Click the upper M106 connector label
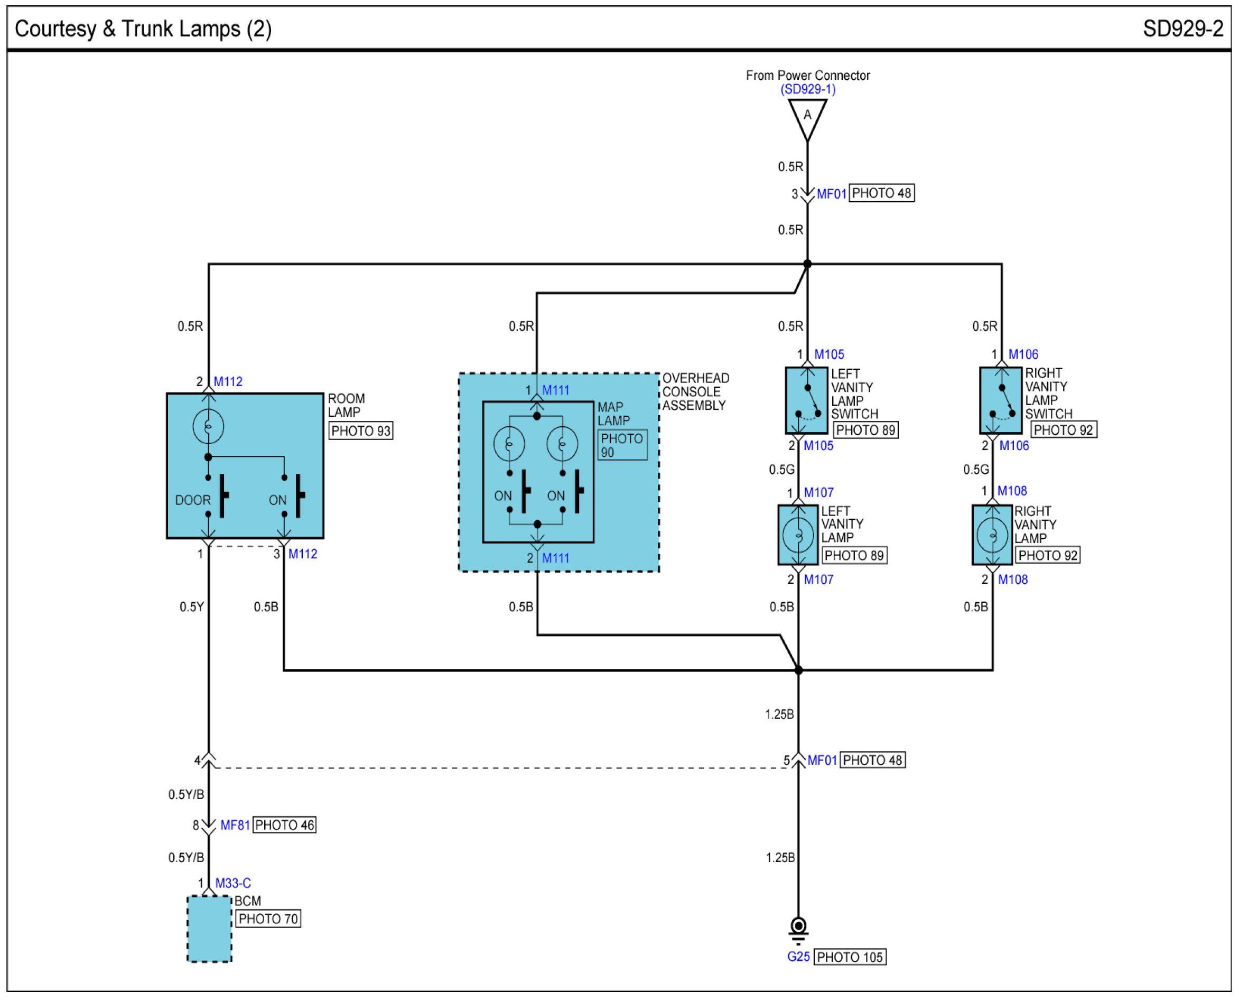Image resolution: width=1239 pixels, height=1001 pixels. tap(1023, 354)
